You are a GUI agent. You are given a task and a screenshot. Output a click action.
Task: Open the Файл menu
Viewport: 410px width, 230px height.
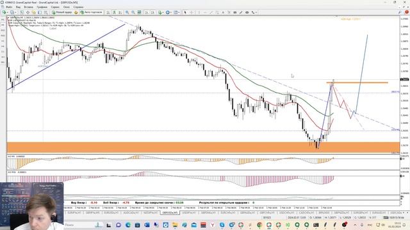coord(9,7)
